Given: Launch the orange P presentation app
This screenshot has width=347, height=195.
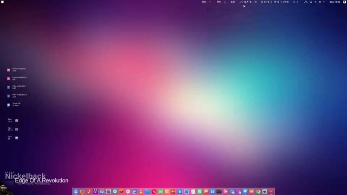Looking at the screenshot, I should 206,192.
